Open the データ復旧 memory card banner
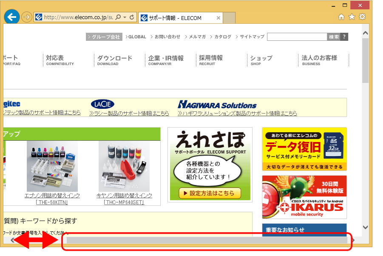383x256 pixels. click(304, 149)
